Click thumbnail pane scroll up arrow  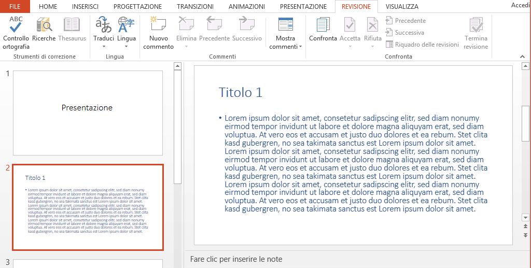178,66
